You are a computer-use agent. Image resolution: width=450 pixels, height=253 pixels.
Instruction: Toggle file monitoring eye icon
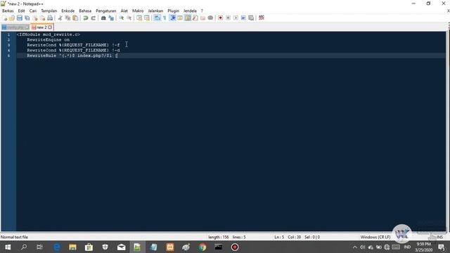(x=210, y=18)
